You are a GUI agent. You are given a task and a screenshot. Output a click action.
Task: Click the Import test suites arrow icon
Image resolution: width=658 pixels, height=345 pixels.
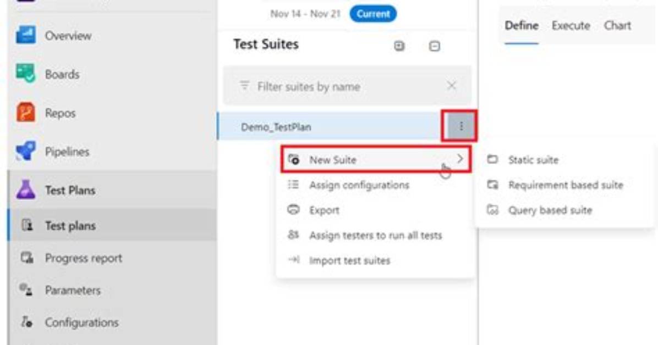pyautogui.click(x=293, y=260)
